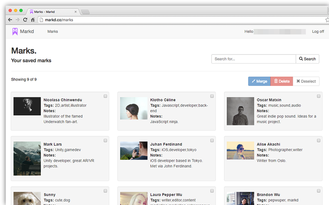Check the Oscar Matxin mark checkbox

(318, 96)
